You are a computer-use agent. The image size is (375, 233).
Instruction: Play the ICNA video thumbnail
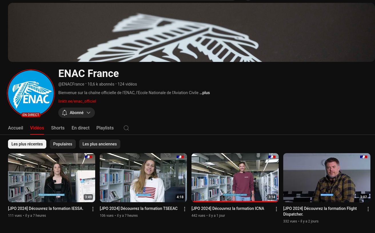[x=235, y=178]
